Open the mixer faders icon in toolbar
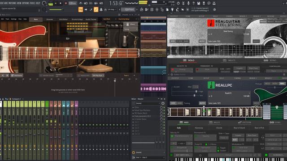The width and height of the screenshot is (287, 161). (x=157, y=9)
